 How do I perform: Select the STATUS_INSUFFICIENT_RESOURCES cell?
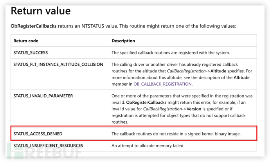[48, 146]
